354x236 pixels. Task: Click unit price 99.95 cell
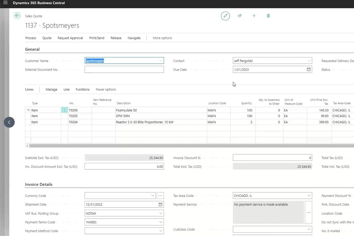tap(319, 116)
